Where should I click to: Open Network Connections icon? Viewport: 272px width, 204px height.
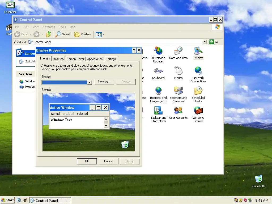[x=198, y=75]
